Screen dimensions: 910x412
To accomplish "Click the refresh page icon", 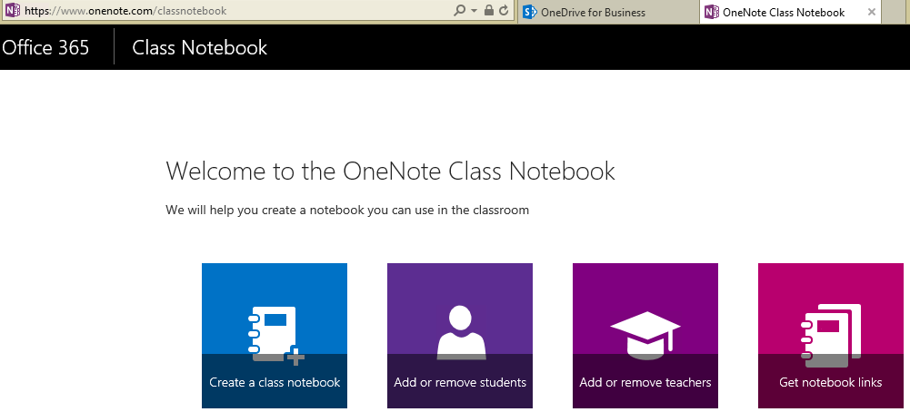I will click(x=504, y=10).
